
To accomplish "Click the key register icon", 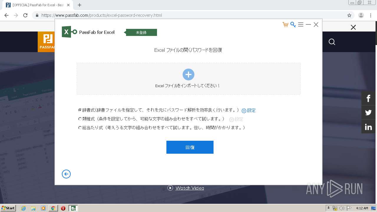I will coord(293,25).
